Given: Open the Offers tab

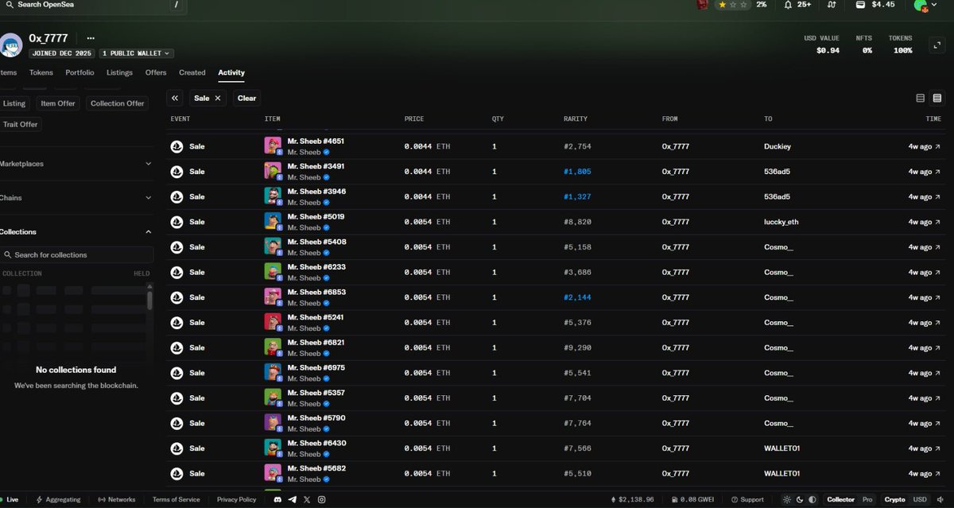Looking at the screenshot, I should click(156, 72).
